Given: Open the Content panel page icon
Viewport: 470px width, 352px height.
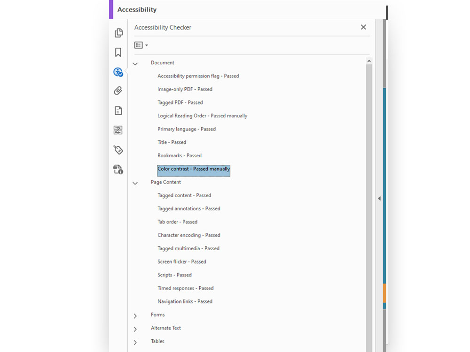Looking at the screenshot, I should 118,110.
